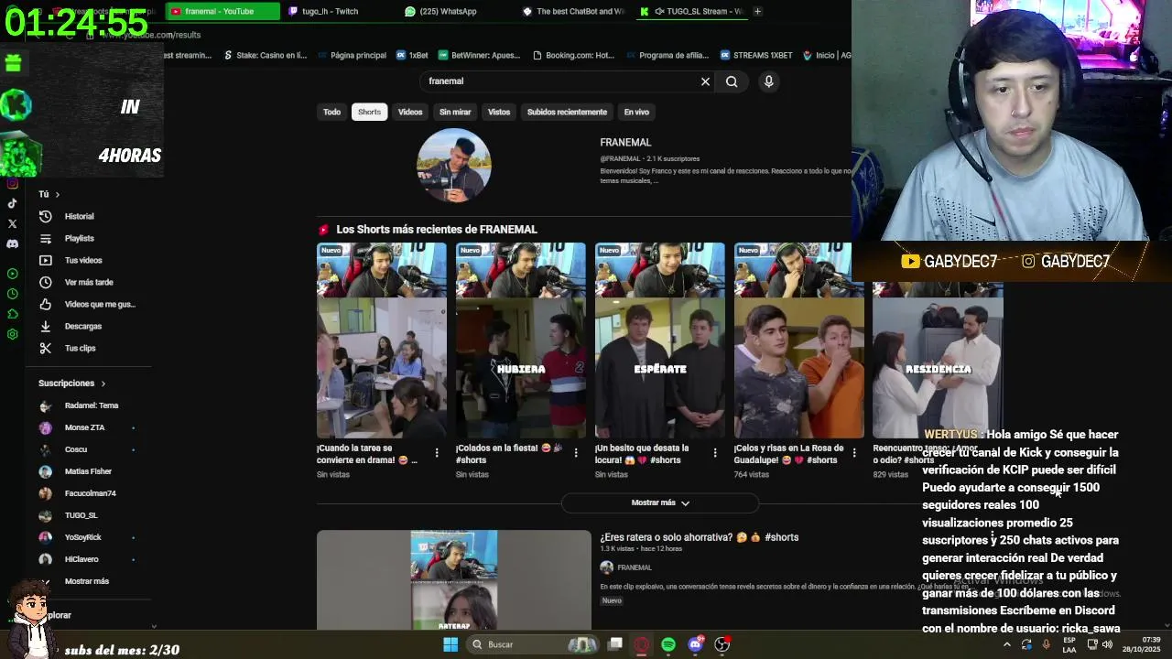Click the taskbar Buscar search box
Screen dimensions: 1172x659
[535, 644]
